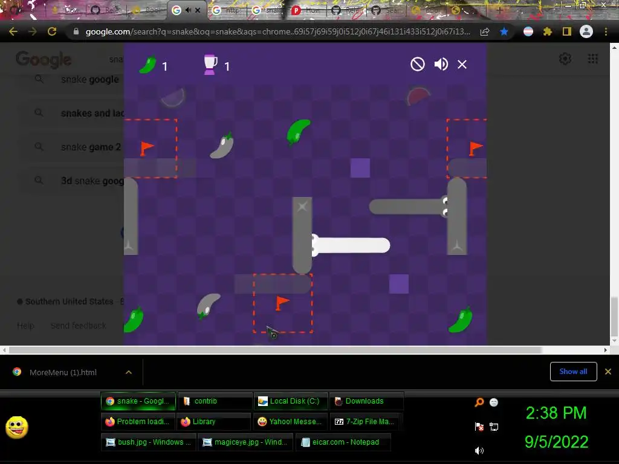Click the red flag in bottom dashed zone

pyautogui.click(x=282, y=303)
